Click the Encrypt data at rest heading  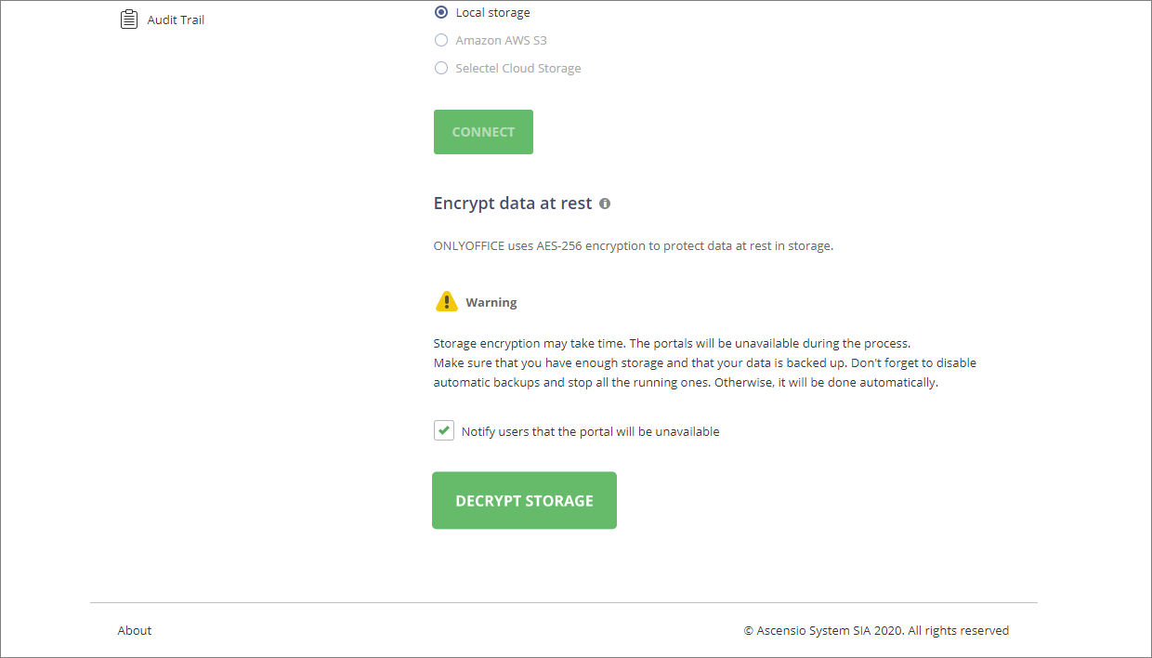[512, 203]
